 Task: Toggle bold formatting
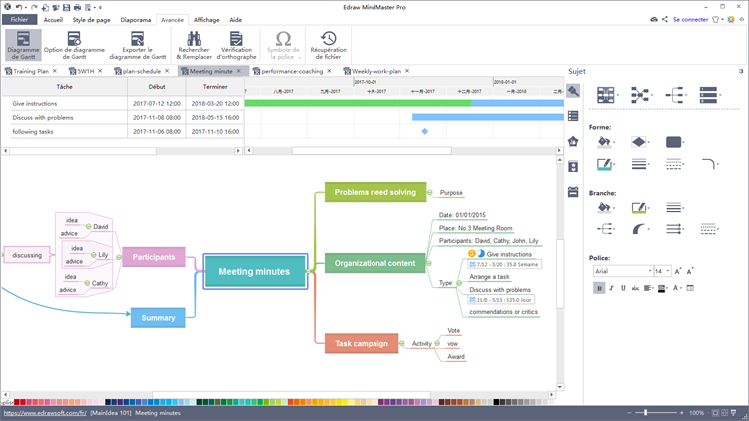pyautogui.click(x=599, y=288)
